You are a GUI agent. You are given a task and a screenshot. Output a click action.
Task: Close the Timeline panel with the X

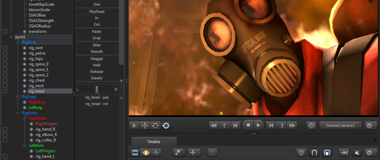(x=375, y=140)
